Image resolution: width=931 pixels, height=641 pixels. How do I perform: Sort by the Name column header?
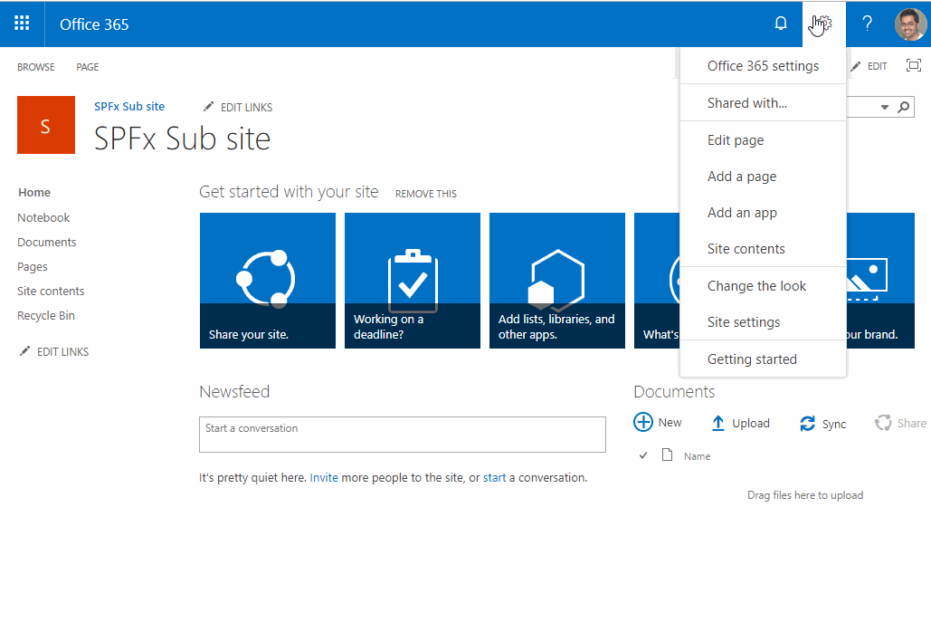click(697, 456)
